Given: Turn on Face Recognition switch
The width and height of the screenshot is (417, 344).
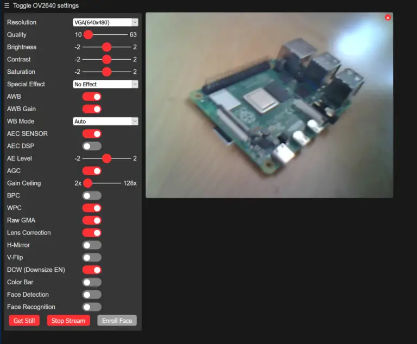Looking at the screenshot, I should click(x=92, y=307).
